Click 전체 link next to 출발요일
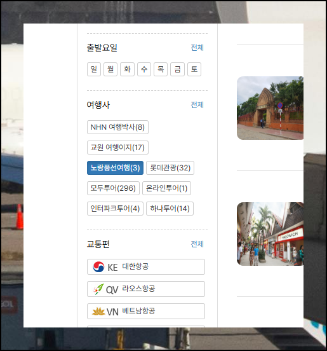 tap(197, 48)
